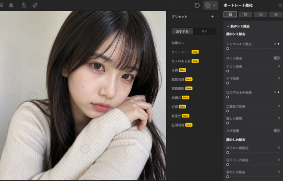Apply the 妊婦 preset
This screenshot has width=283, height=181.
(x=179, y=107)
